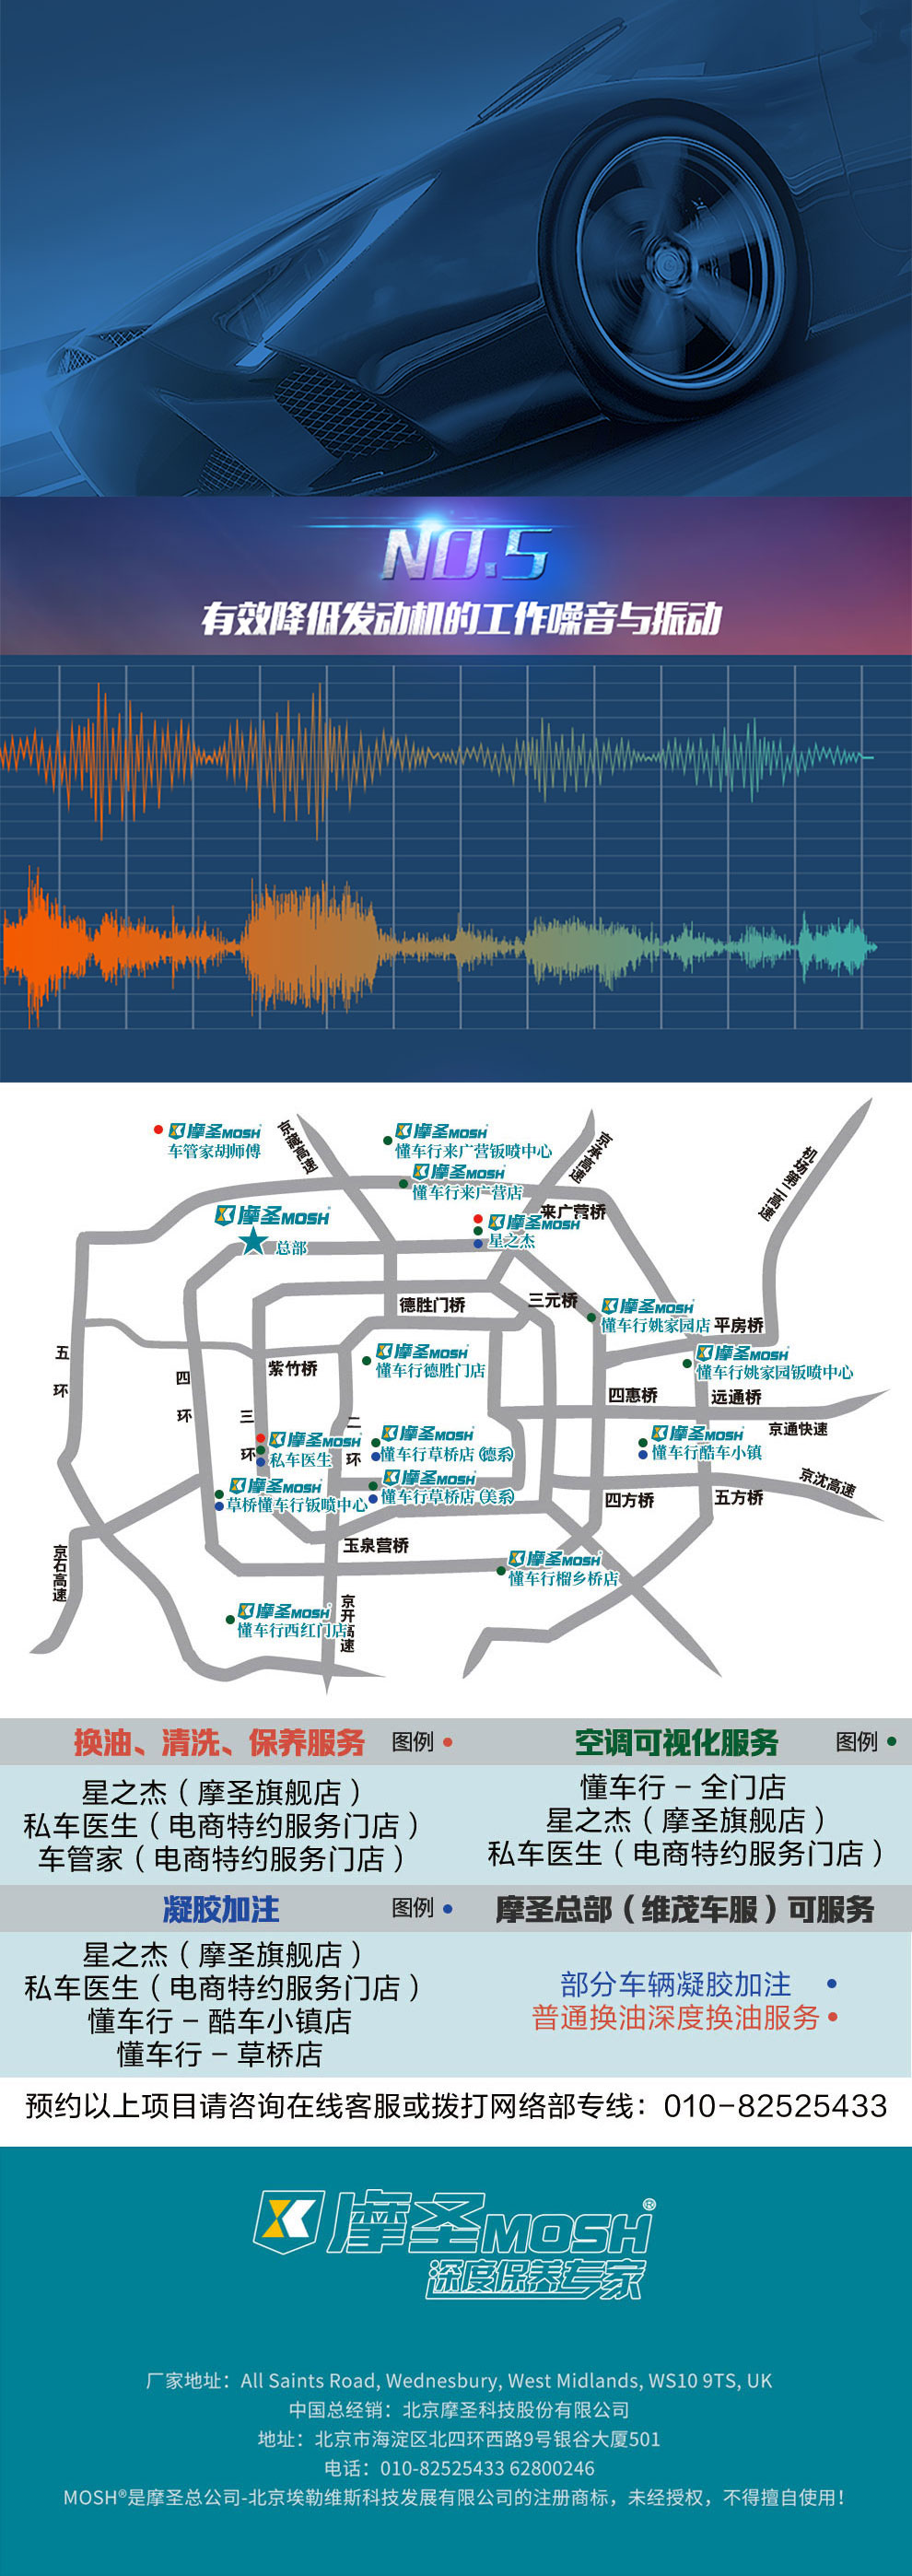Click the MOSH logo above 懂车行姚家园店
This screenshot has width=912, height=2576.
tap(647, 1306)
